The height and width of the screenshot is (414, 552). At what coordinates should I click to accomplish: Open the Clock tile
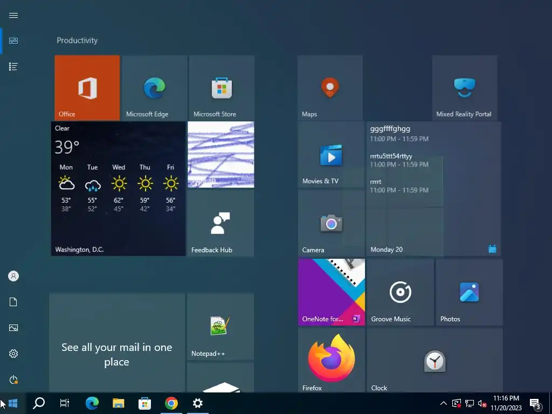point(435,360)
